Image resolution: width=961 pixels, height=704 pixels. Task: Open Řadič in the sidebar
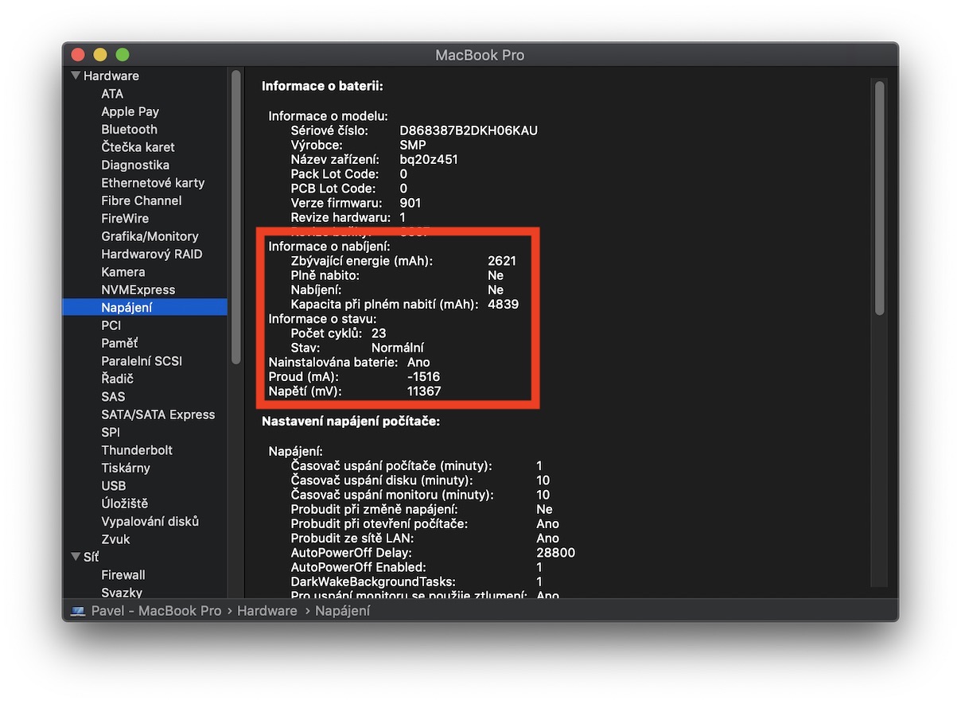coord(117,379)
